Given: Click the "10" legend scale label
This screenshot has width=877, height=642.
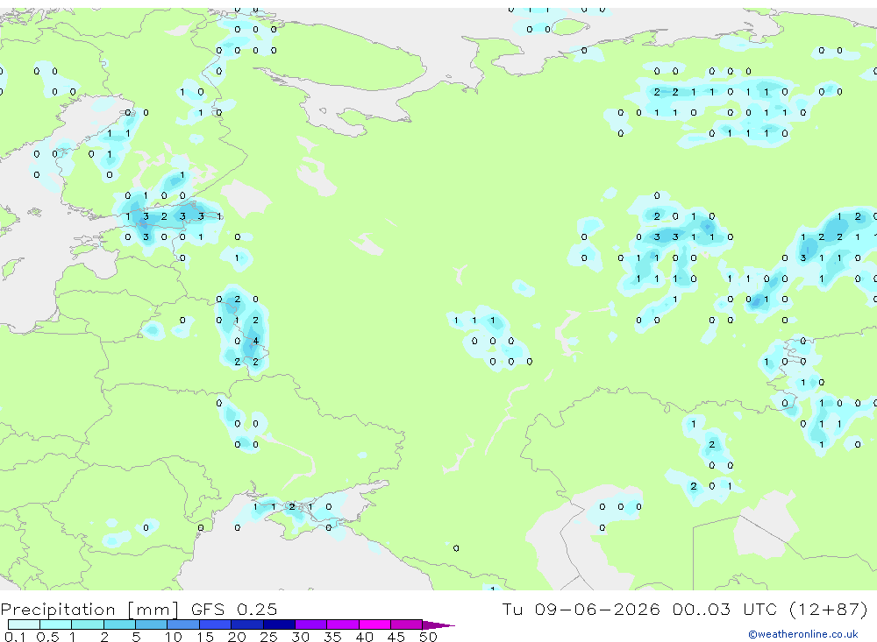Looking at the screenshot, I should tap(174, 637).
